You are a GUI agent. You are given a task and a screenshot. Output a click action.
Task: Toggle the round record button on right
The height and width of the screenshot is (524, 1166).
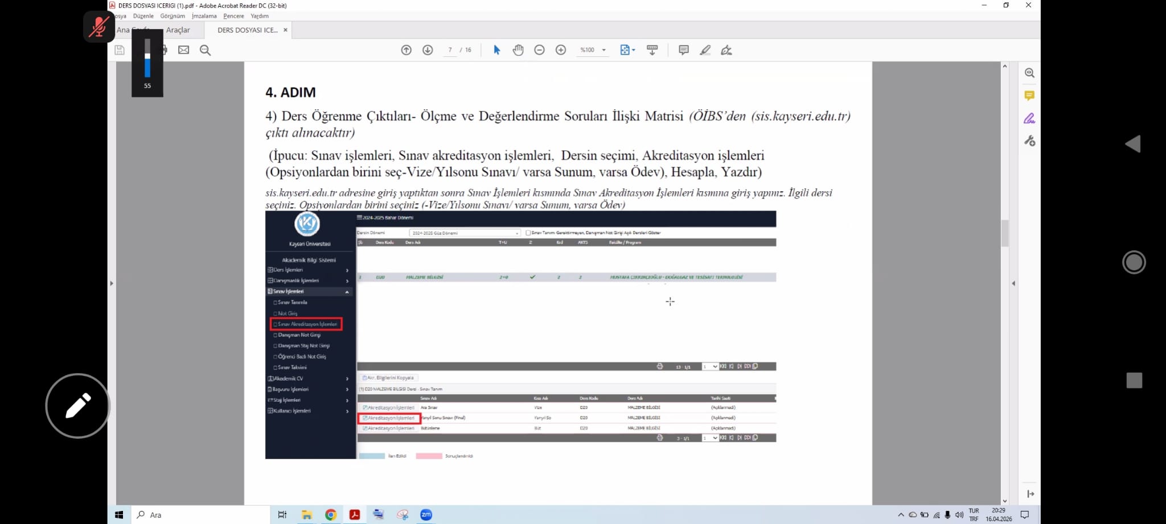1134,262
